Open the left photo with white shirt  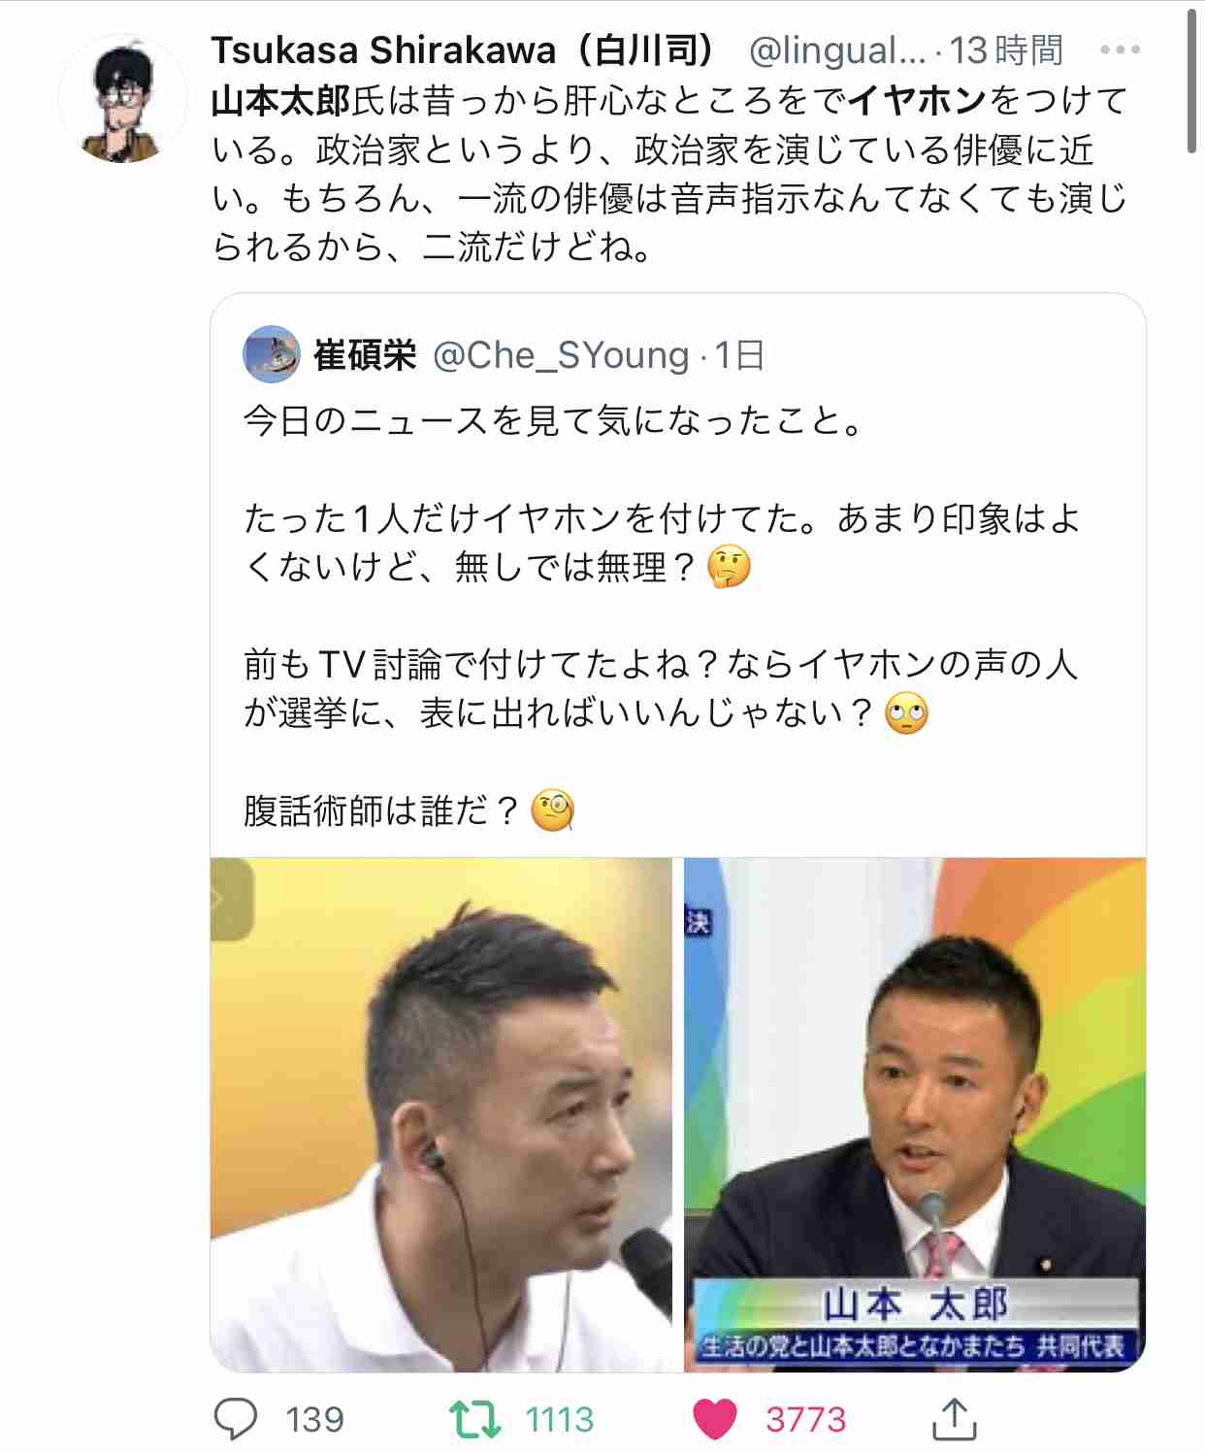coord(441,1114)
